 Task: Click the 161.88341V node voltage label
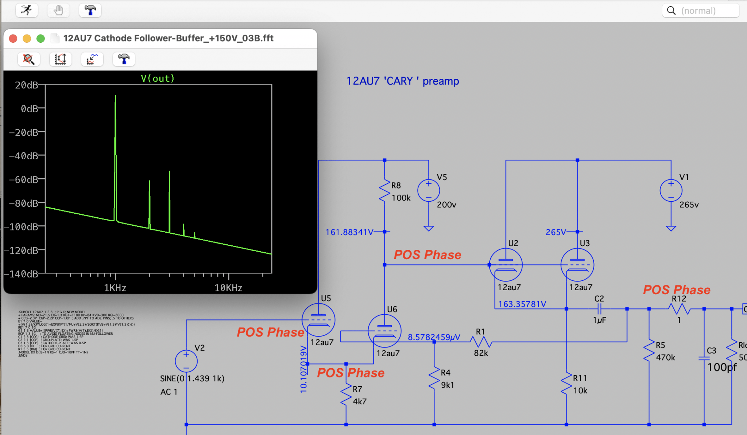coord(349,232)
